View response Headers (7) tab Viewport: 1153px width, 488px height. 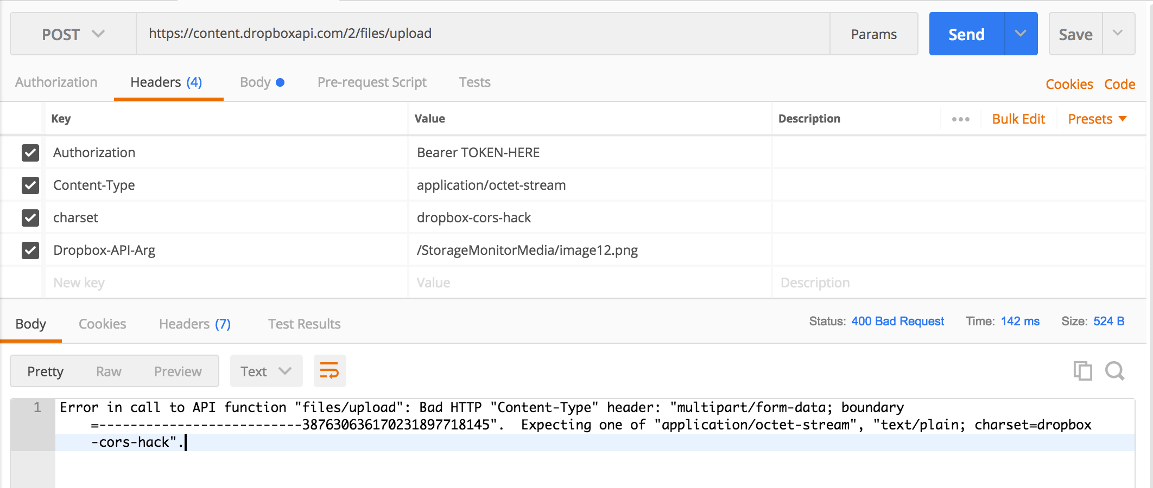[x=194, y=324]
